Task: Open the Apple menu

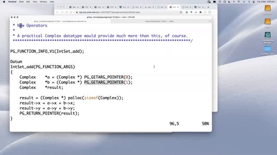Action: 4,2
